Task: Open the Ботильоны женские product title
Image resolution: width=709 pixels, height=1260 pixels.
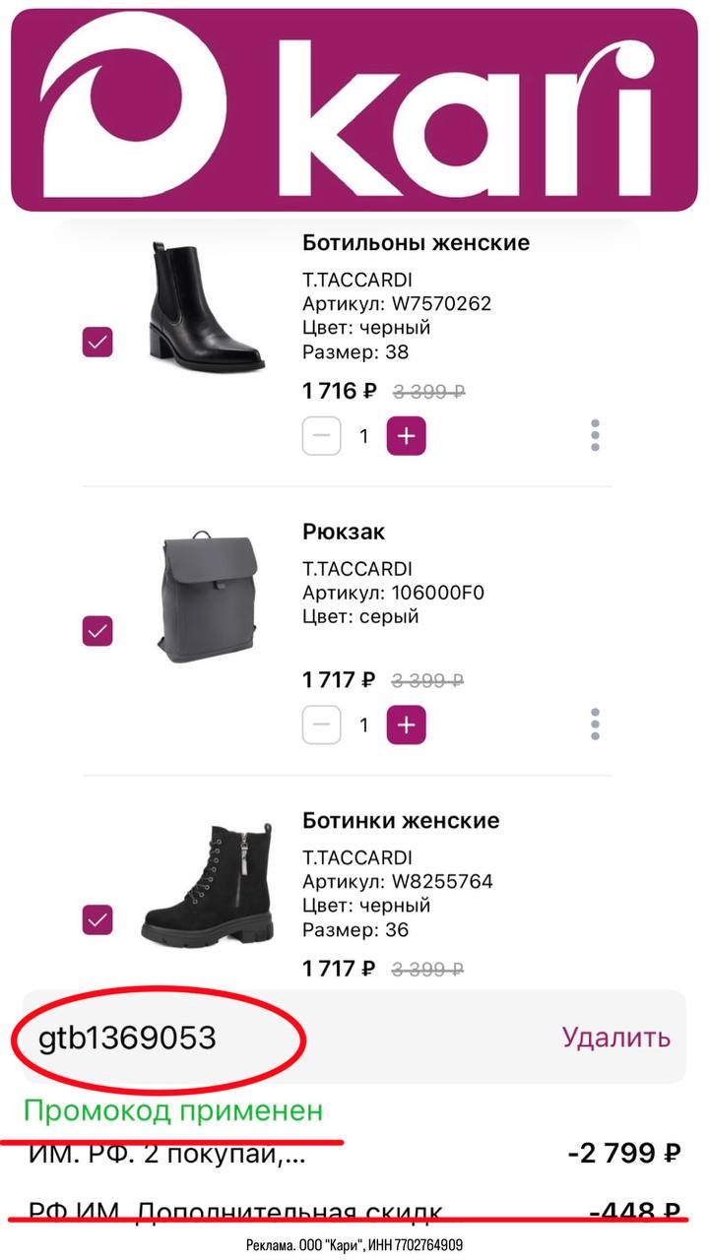Action: tap(416, 242)
